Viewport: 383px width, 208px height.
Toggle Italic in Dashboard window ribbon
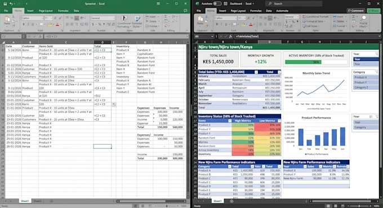(x=221, y=24)
